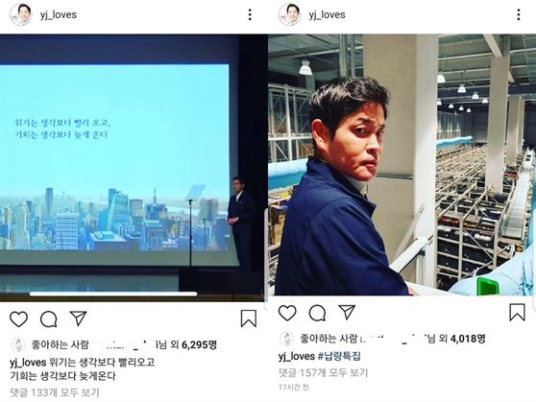Save the right post with bookmark
This screenshot has width=536, height=402.
(517, 312)
